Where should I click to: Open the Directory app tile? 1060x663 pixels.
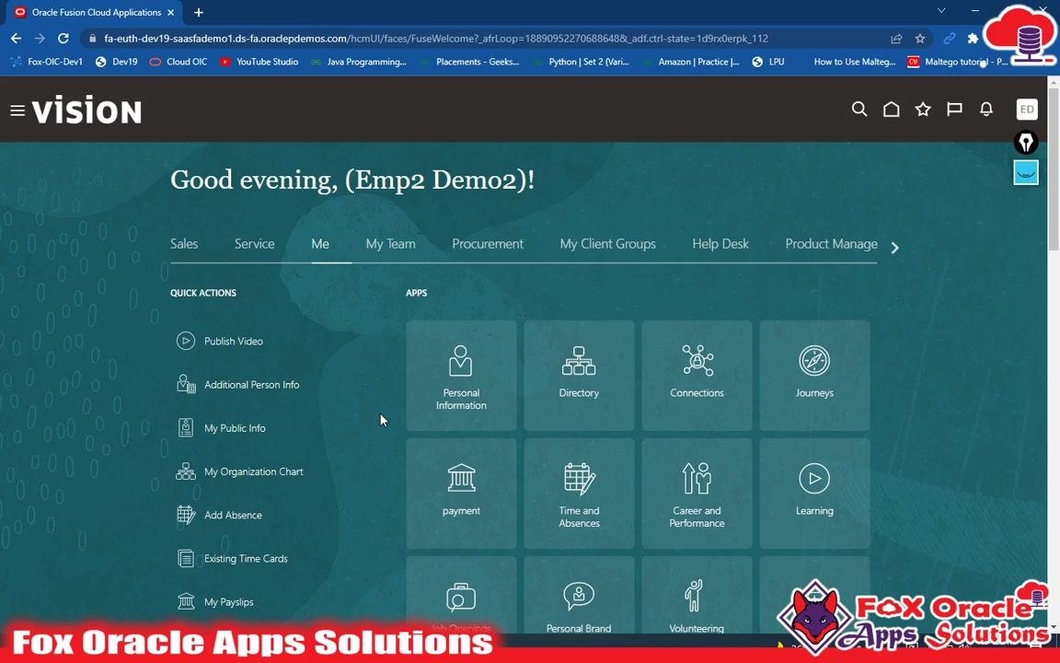pyautogui.click(x=579, y=376)
